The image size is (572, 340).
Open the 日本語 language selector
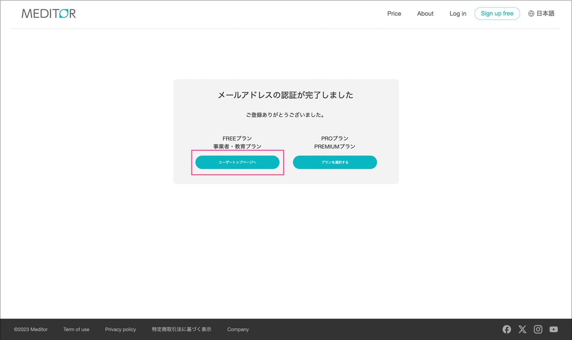point(545,14)
